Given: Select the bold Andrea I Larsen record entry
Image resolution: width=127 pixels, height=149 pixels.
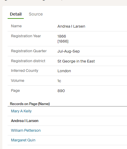Looking at the screenshot, I should click(x=25, y=121).
